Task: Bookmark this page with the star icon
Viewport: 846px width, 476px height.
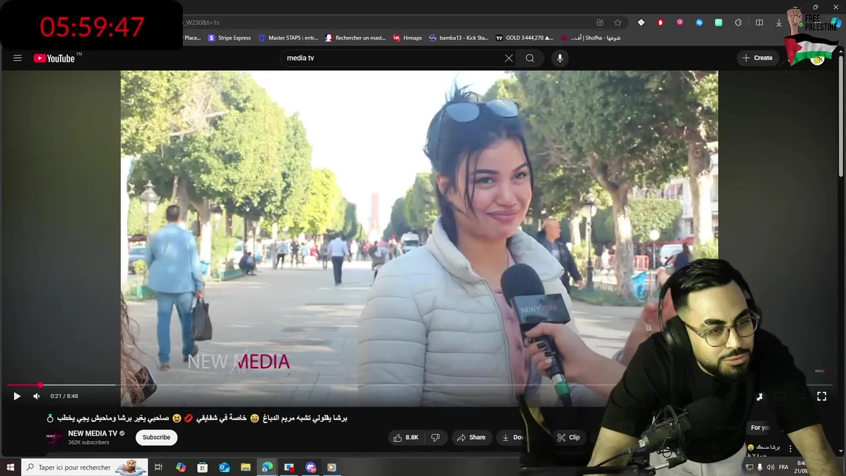Action: point(618,22)
